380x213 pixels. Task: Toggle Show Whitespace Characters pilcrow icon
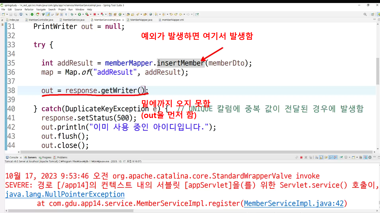(x=66, y=14)
